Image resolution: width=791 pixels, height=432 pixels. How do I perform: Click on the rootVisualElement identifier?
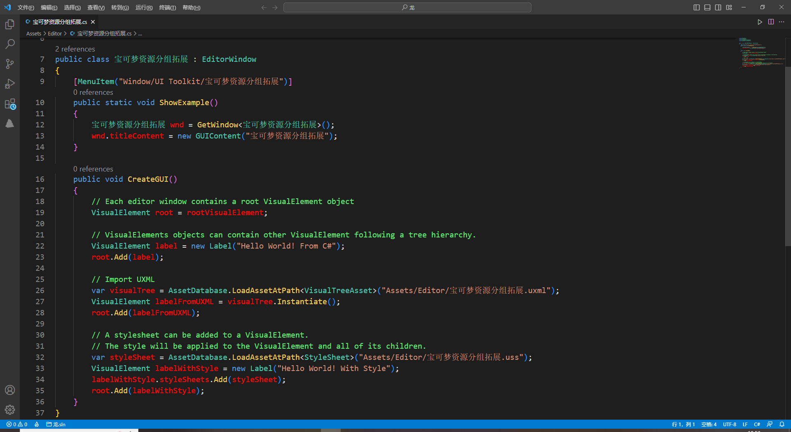pos(225,213)
